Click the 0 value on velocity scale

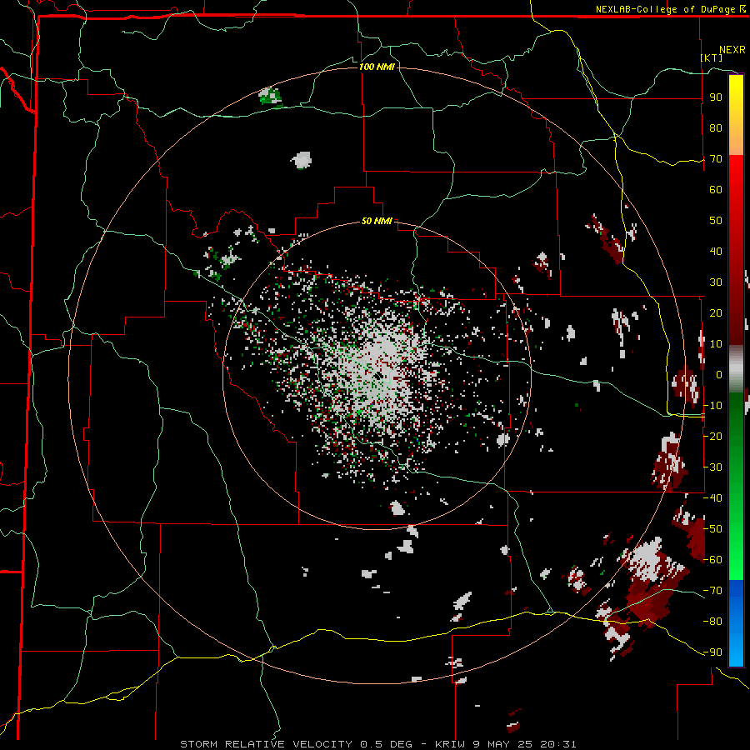(x=719, y=374)
